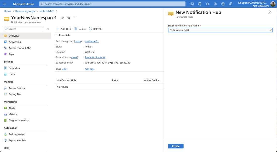Click Notification Hub column header
The width and height of the screenshot is (277, 152).
pos(66,80)
